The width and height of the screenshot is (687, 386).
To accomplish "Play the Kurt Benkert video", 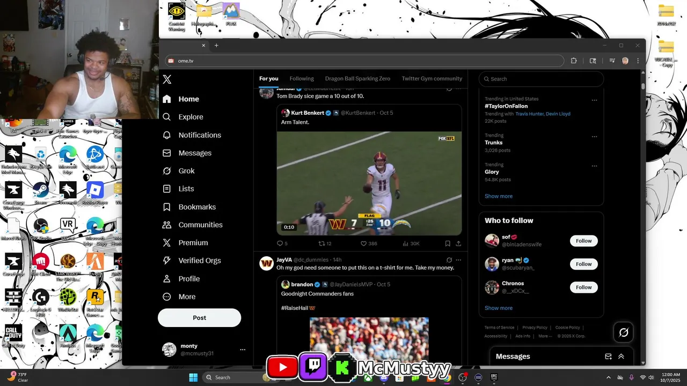I will point(369,183).
